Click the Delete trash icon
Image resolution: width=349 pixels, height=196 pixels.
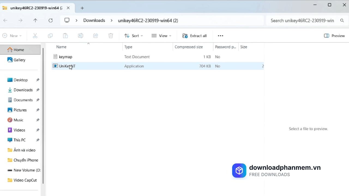[x=111, y=36]
